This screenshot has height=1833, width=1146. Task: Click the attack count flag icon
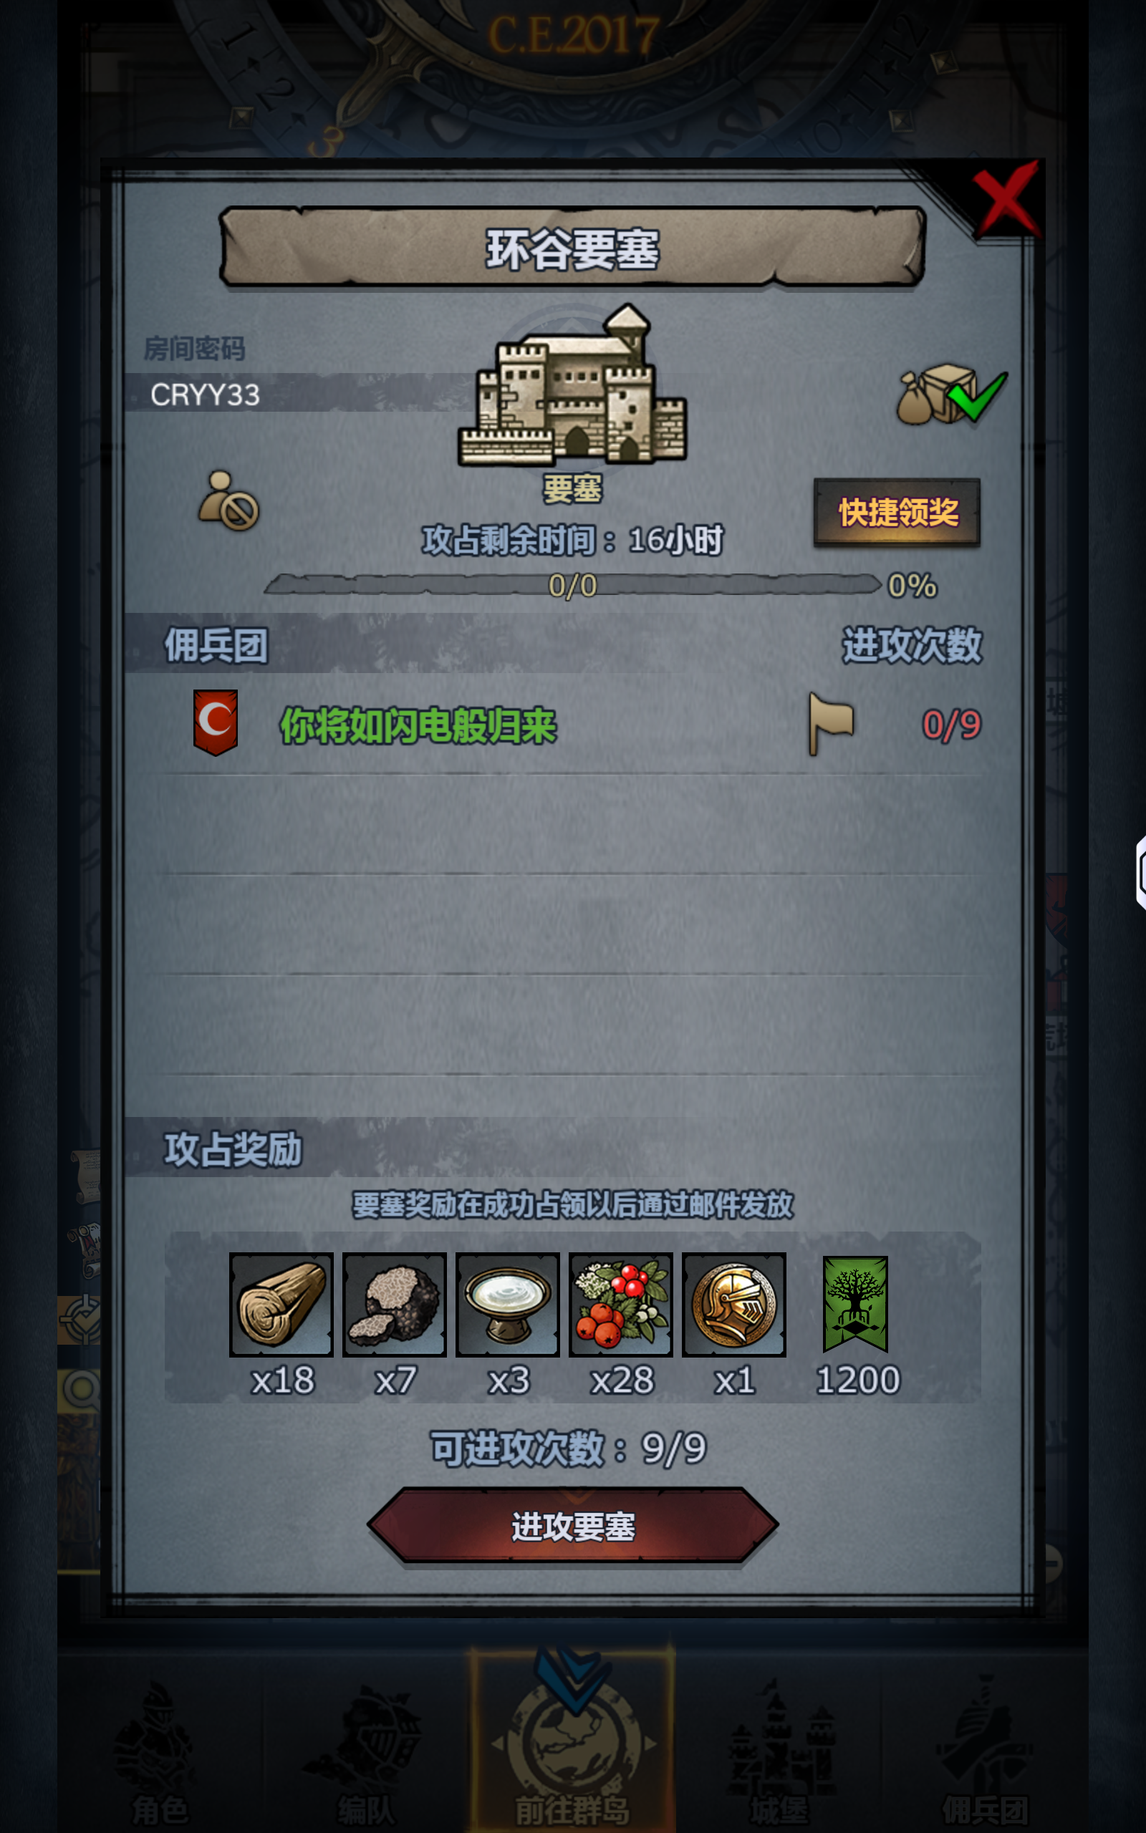[831, 723]
